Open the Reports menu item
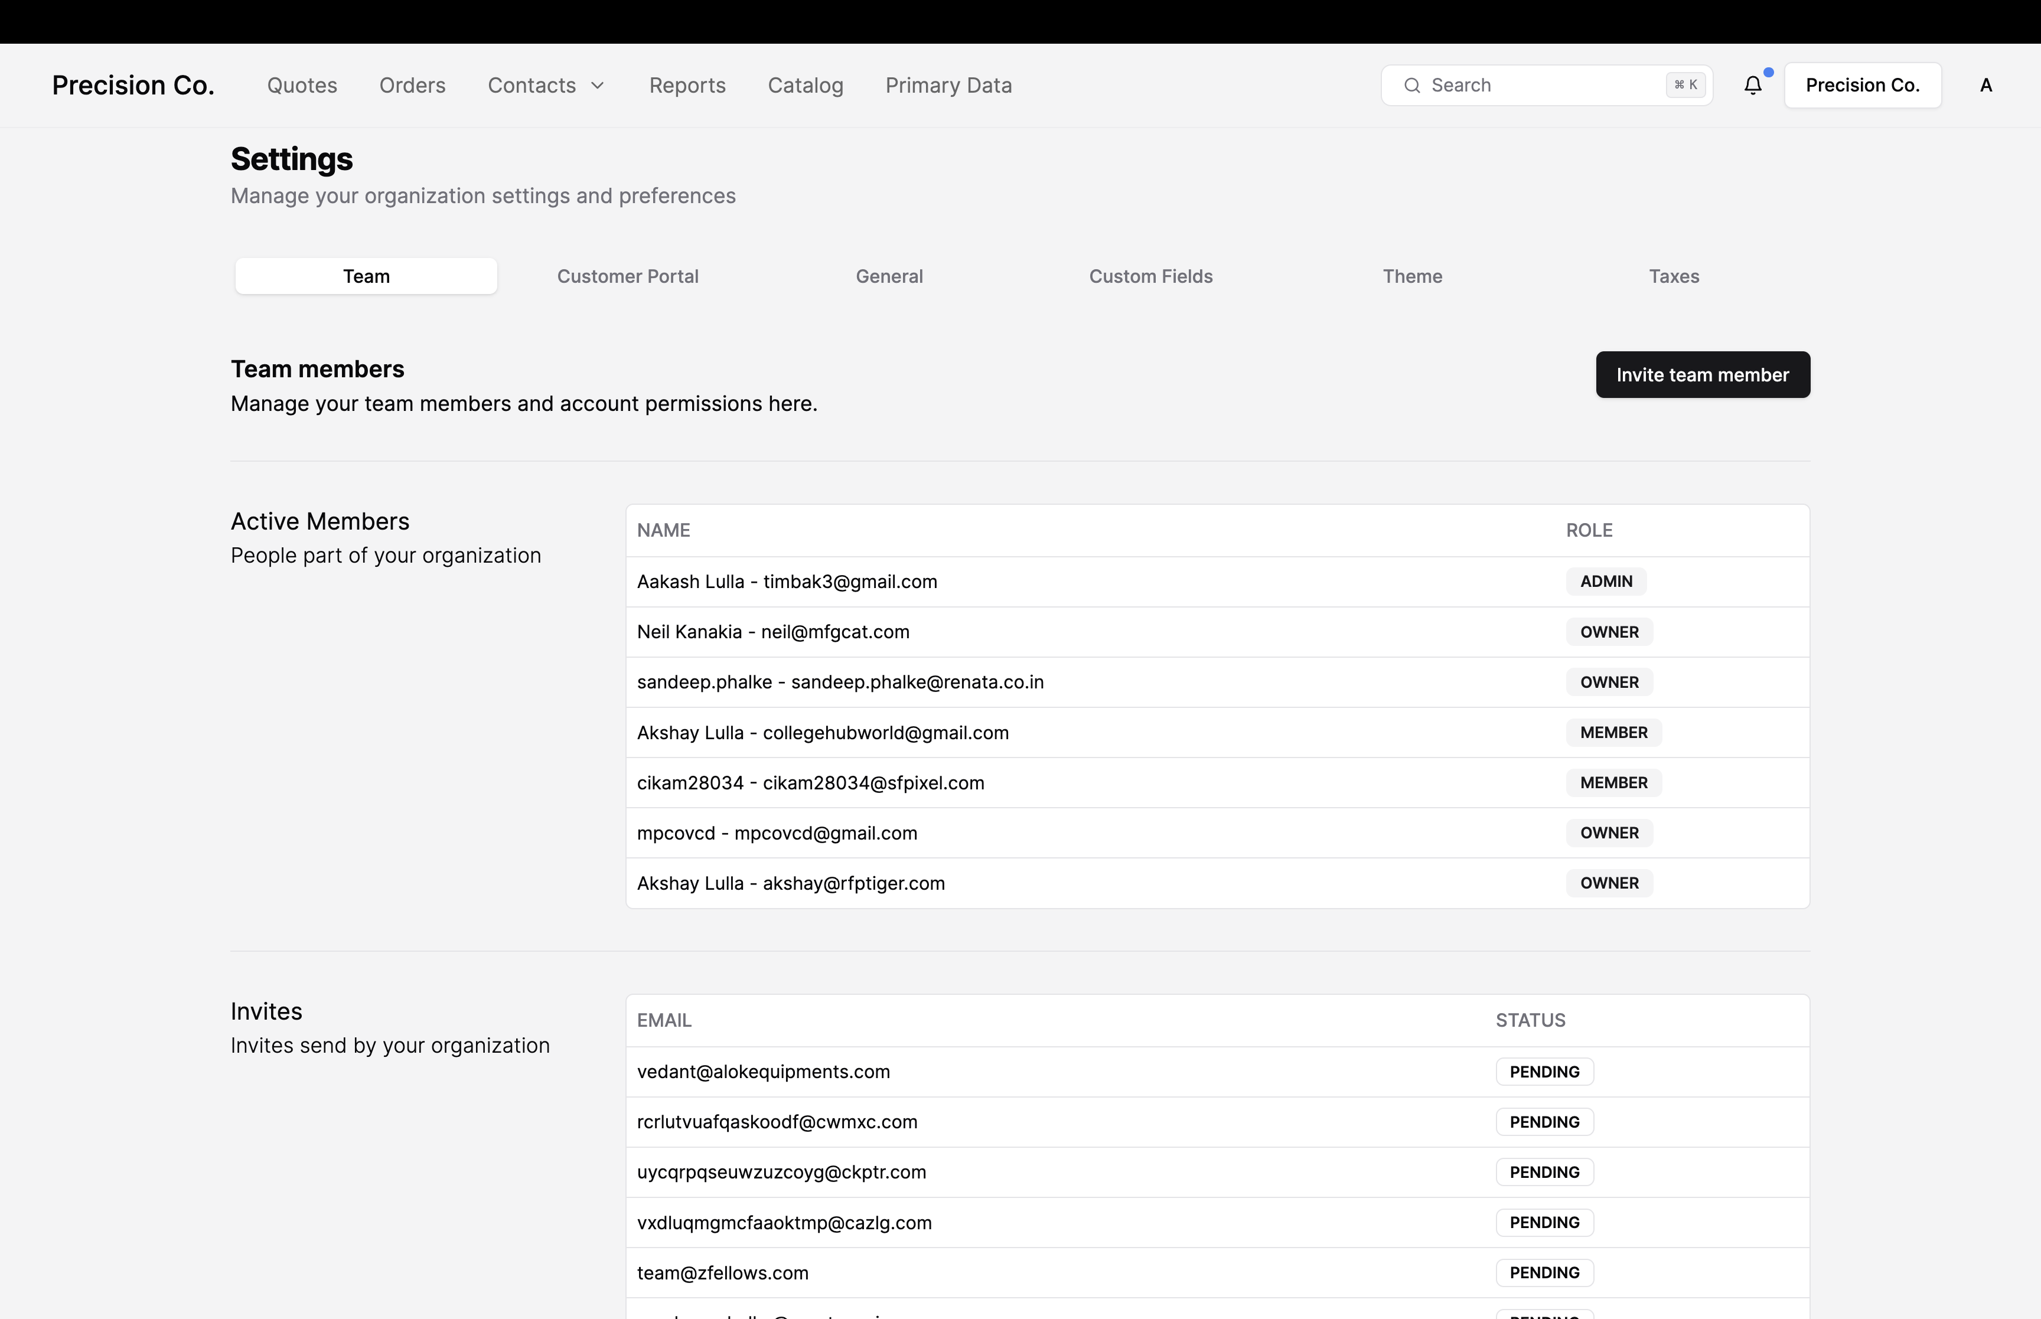Screen dimensions: 2041x1319 [x=687, y=86]
